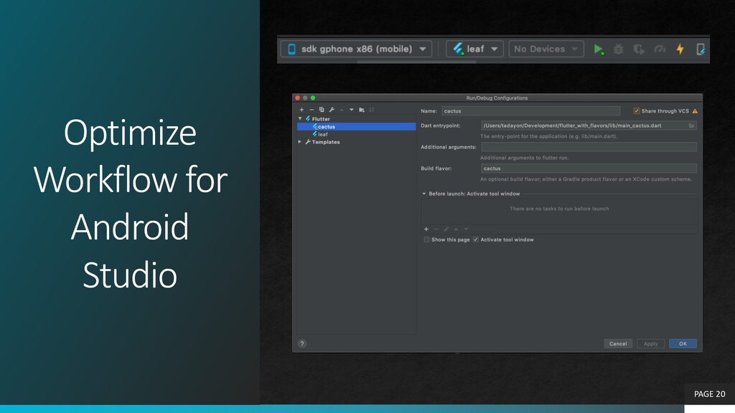
Task: Click the device phone icon after lightning
Action: pos(701,49)
